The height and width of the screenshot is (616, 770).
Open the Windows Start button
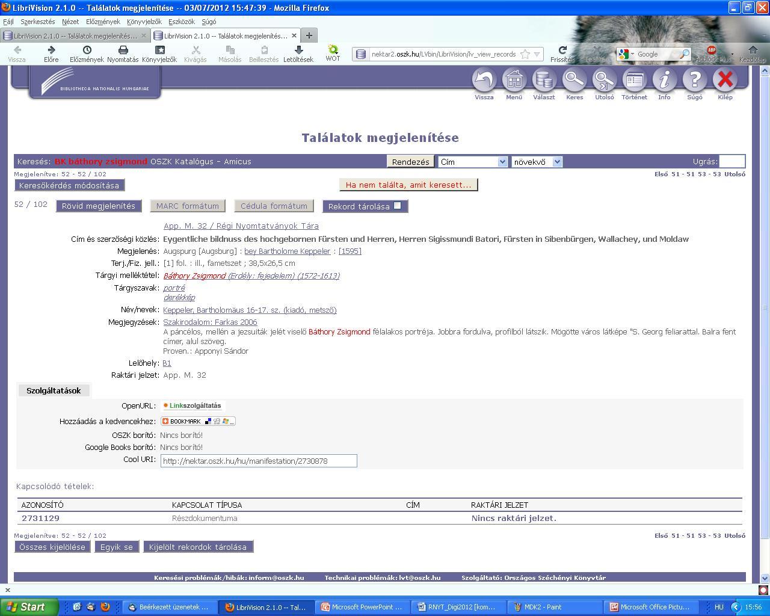pos(29,607)
